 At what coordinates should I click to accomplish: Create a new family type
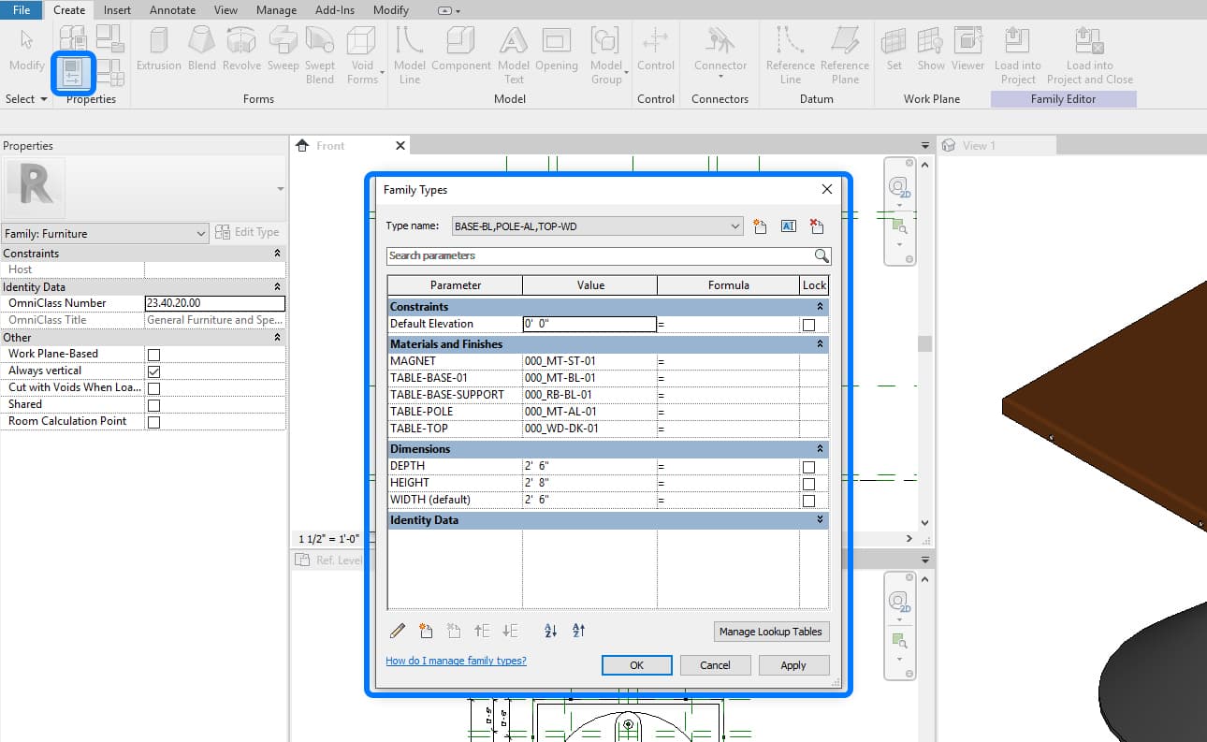[x=760, y=226]
